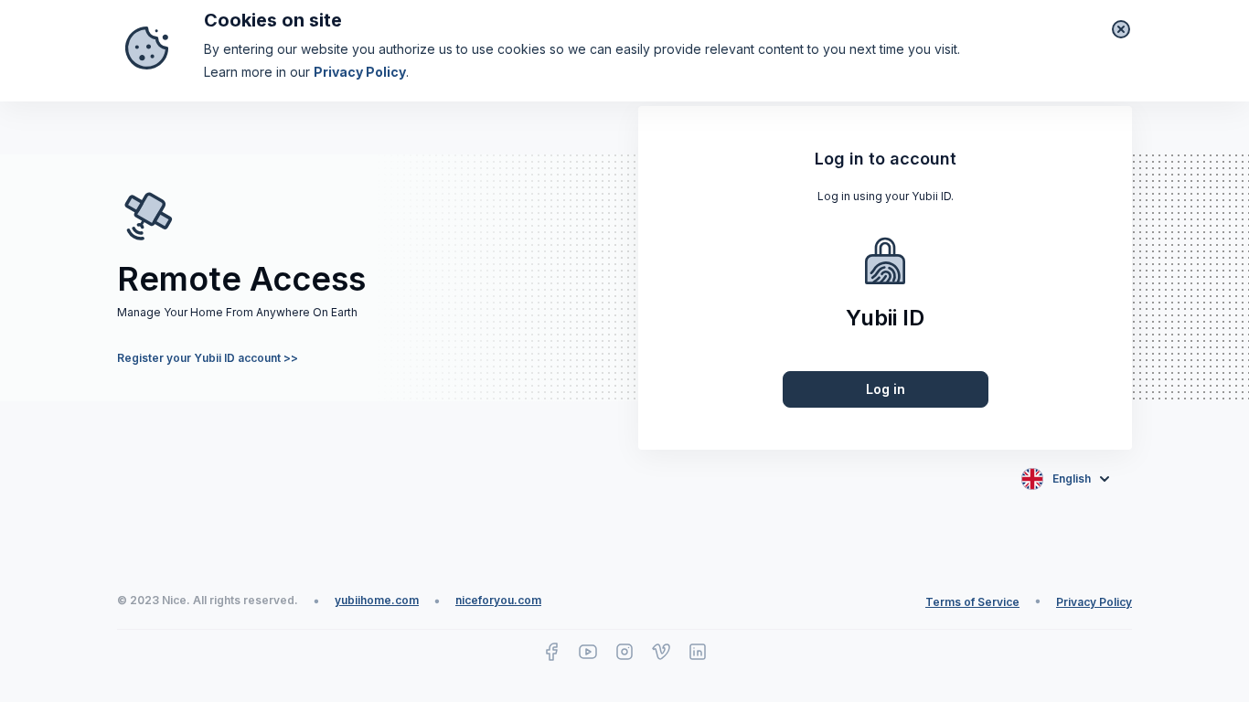The width and height of the screenshot is (1249, 702).
Task: Open niceforyou.com footer link
Action: pyautogui.click(x=498, y=601)
